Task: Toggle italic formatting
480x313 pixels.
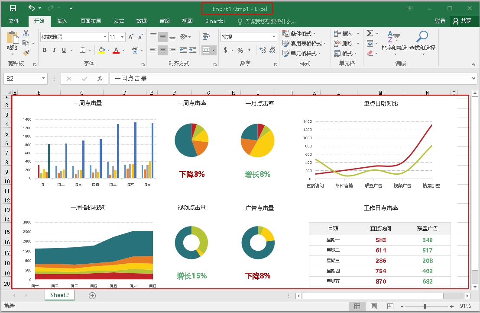Action: (x=54, y=50)
